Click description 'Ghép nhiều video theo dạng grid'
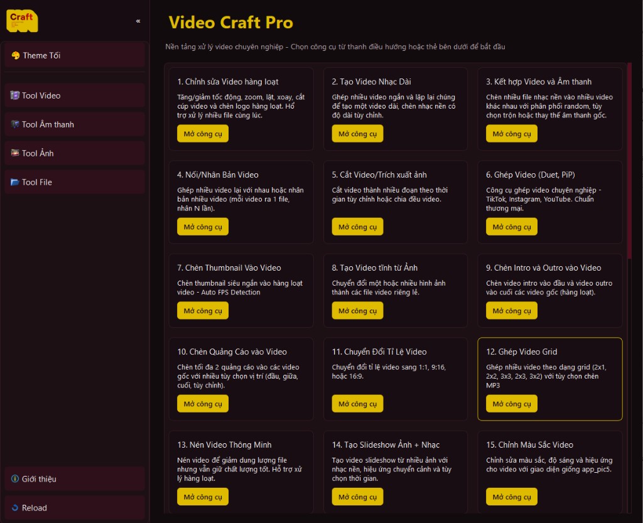Screen dimensions: 643x523 [x=546, y=376]
